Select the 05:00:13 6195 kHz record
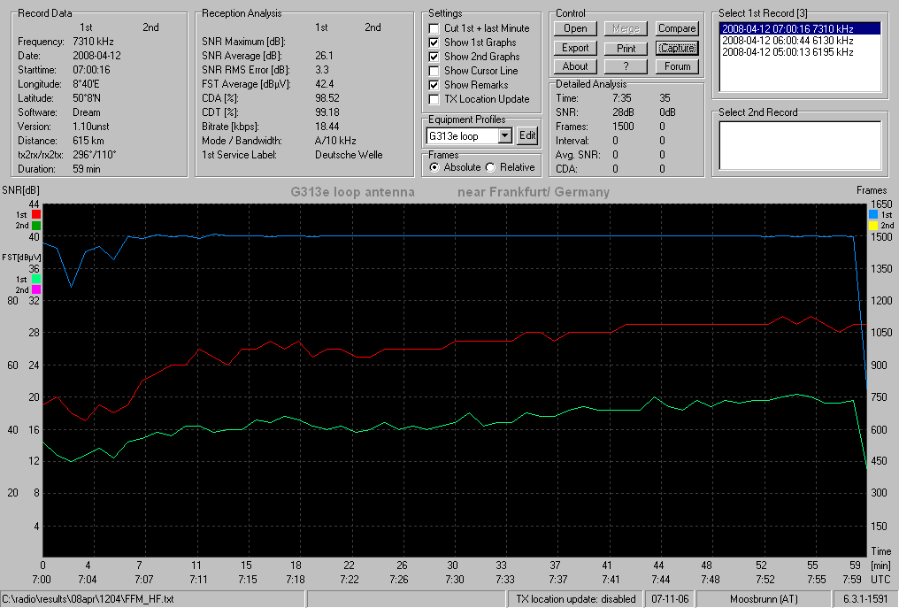Viewport: 899px width, 608px height. 800,52
